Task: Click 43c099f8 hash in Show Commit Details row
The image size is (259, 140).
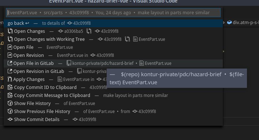Action: pos(87,119)
